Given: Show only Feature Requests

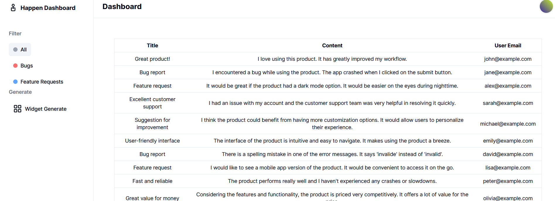Looking at the screenshot, I should click(x=42, y=82).
